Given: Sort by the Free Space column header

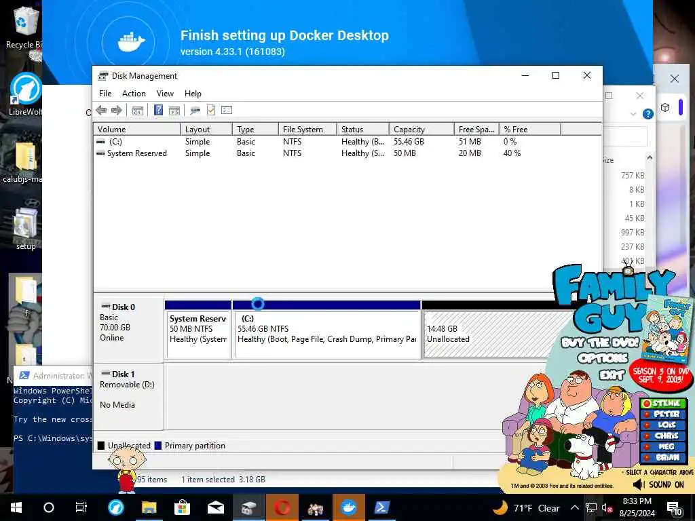Looking at the screenshot, I should tap(476, 129).
